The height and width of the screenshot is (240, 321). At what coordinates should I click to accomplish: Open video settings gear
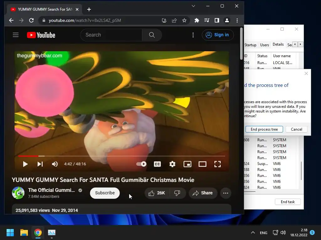point(172,164)
